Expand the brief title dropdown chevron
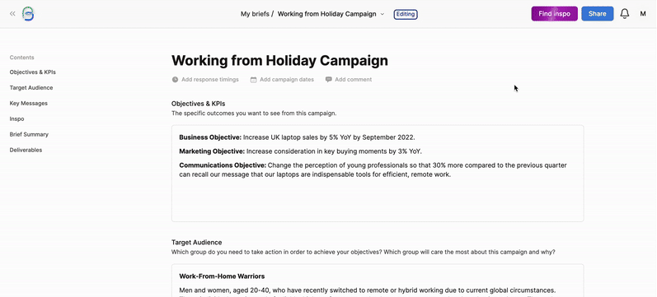Image resolution: width=657 pixels, height=297 pixels. point(382,14)
